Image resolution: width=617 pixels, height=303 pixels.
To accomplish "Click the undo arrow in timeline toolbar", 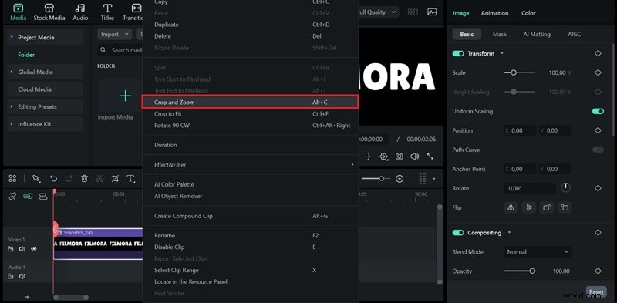I will click(53, 179).
